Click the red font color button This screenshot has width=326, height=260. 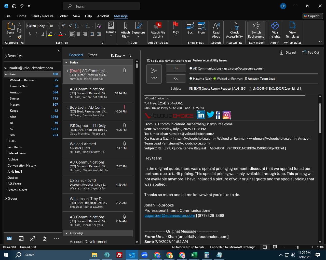tap(61, 34)
